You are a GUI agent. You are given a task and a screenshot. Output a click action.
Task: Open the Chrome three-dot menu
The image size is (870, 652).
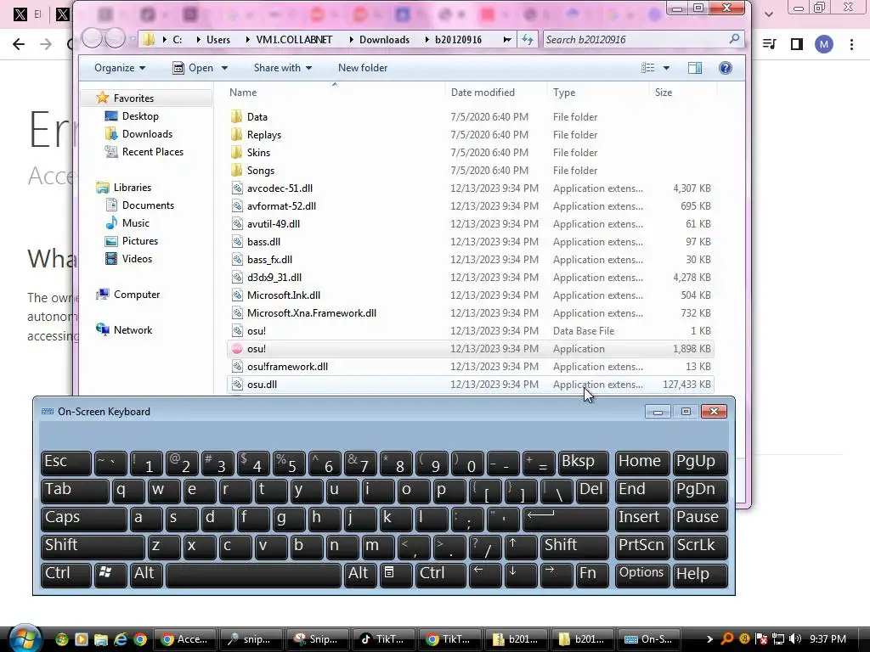coord(851,44)
